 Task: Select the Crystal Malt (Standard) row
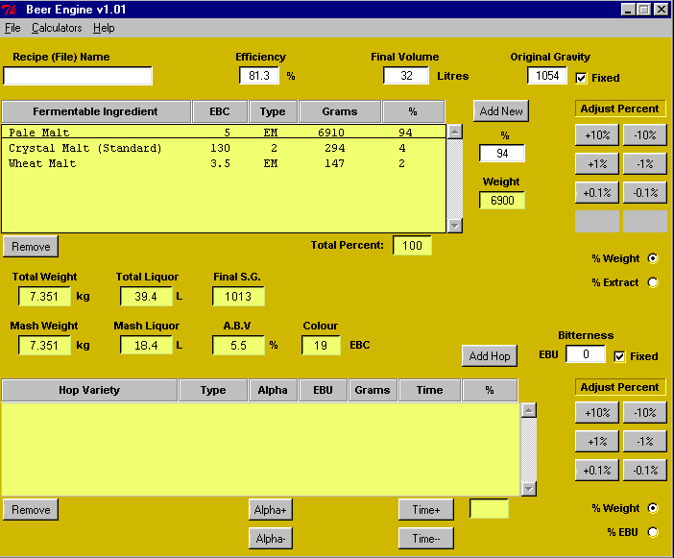coord(224,148)
